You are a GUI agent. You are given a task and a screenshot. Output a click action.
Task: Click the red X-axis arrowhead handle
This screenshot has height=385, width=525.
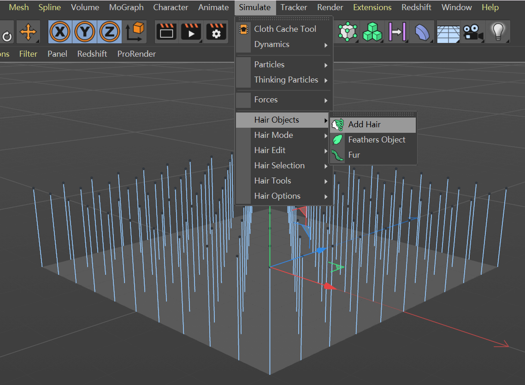click(x=329, y=286)
